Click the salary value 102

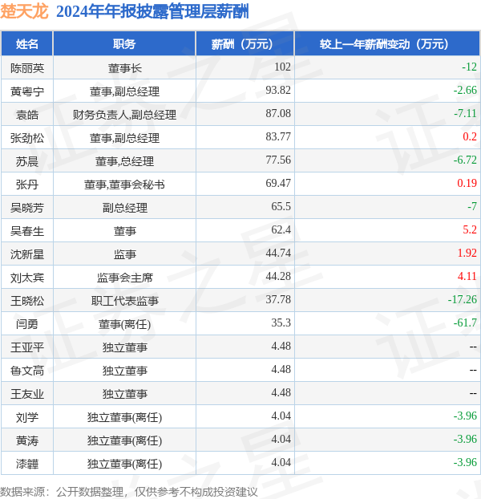[x=282, y=67]
